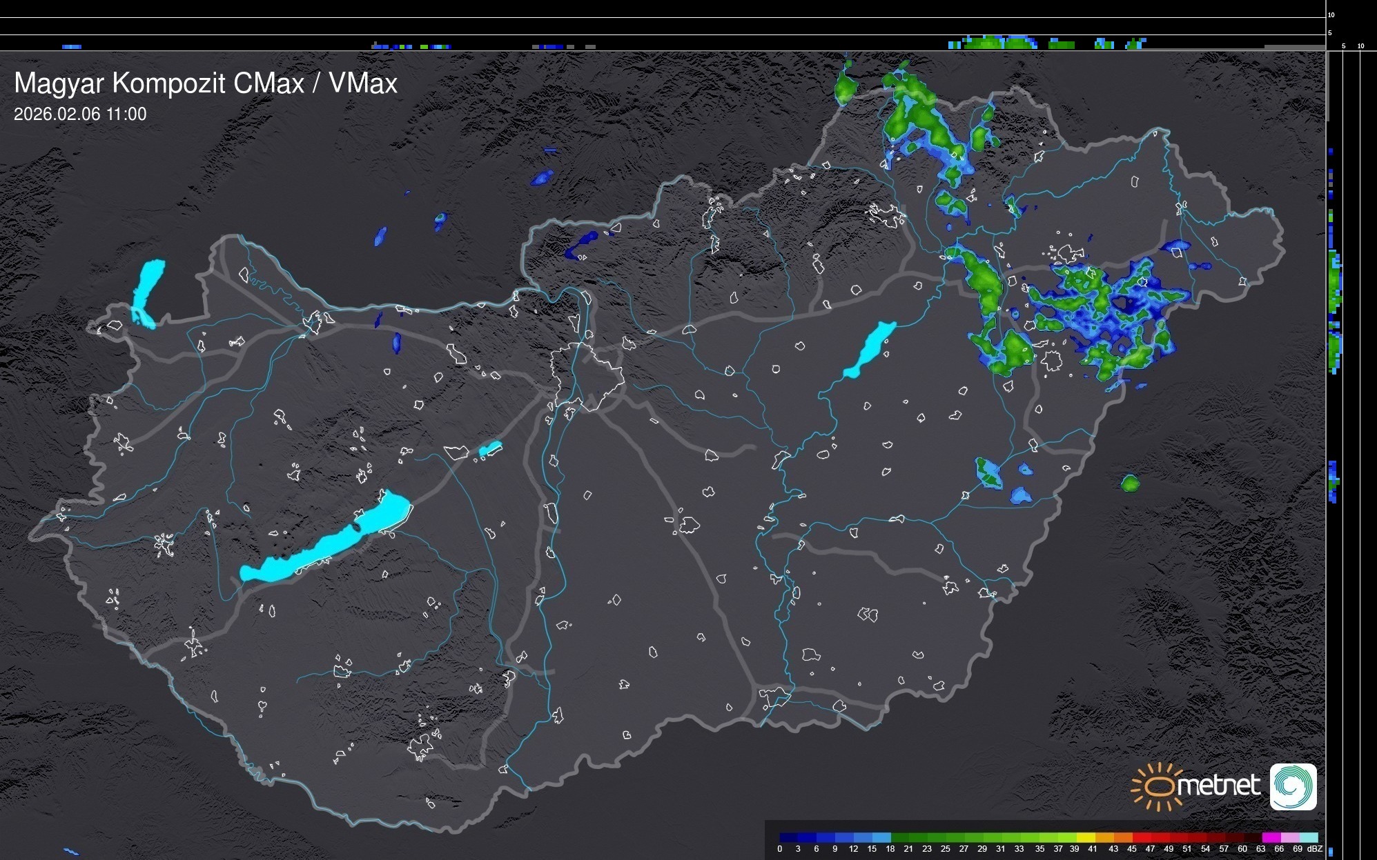Click the dBZ unit label on legend

[1315, 849]
